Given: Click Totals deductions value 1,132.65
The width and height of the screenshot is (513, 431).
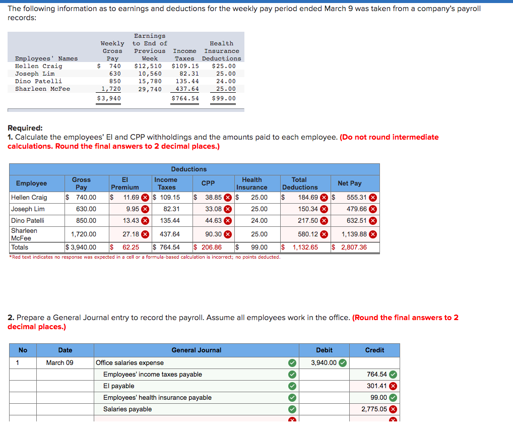Looking at the screenshot, I should tap(305, 248).
